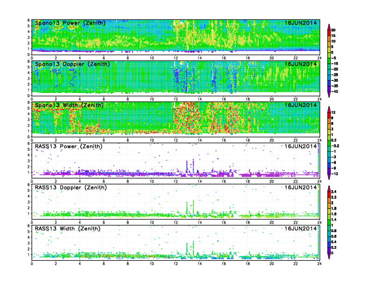
Task: Click the -6 label on the middle colorbar
Action: tap(334, 162)
